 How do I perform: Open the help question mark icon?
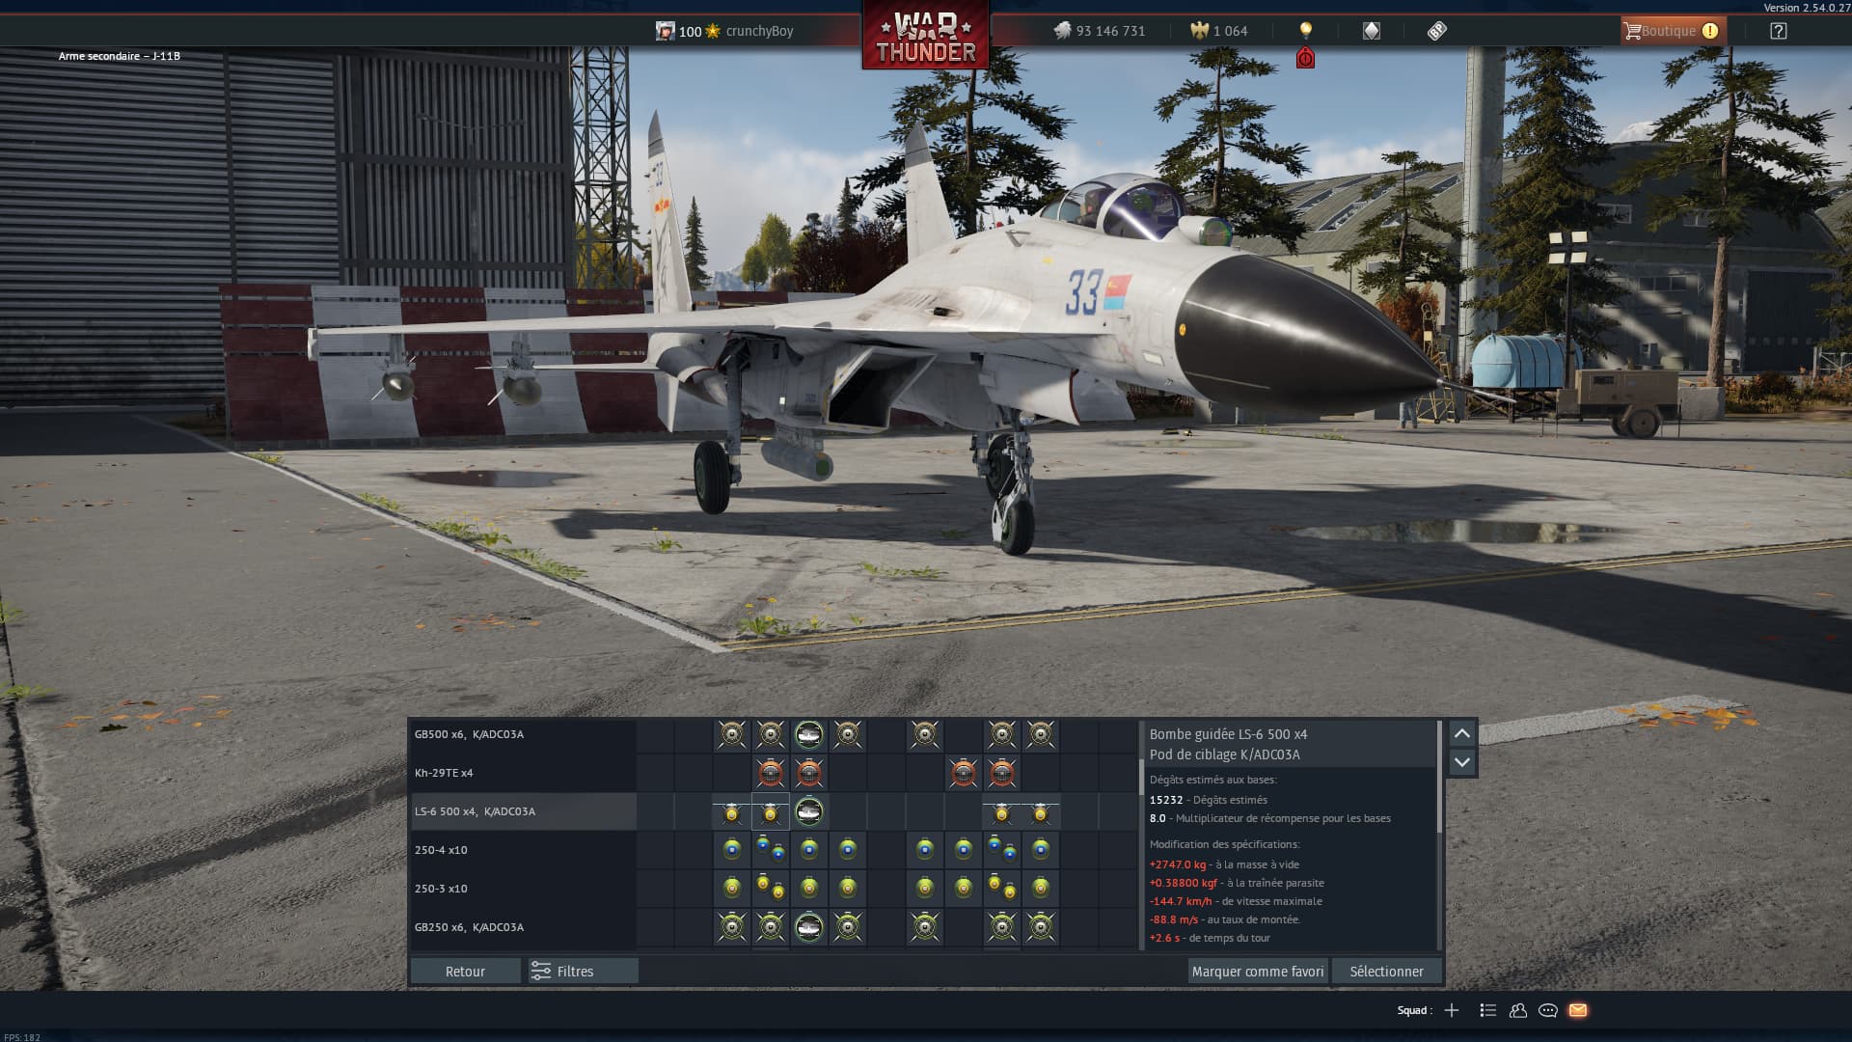1778,31
